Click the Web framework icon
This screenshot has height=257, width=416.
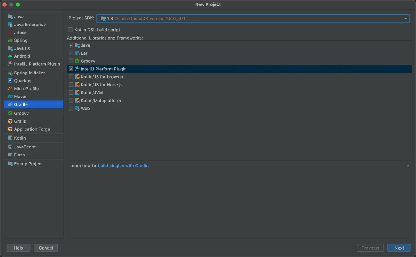point(77,108)
